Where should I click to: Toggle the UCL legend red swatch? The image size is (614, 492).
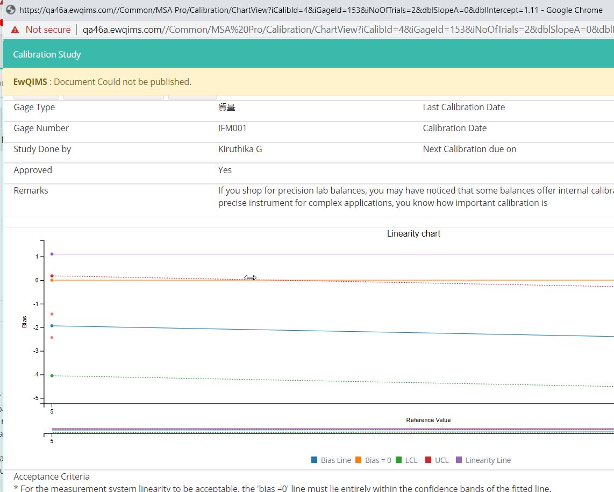(x=428, y=460)
